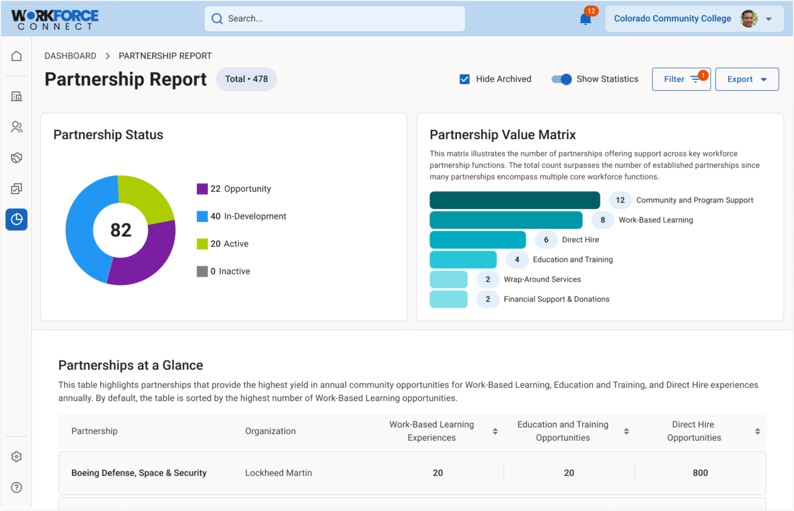
Task: Click the 800 Direct Hire value
Action: point(700,473)
